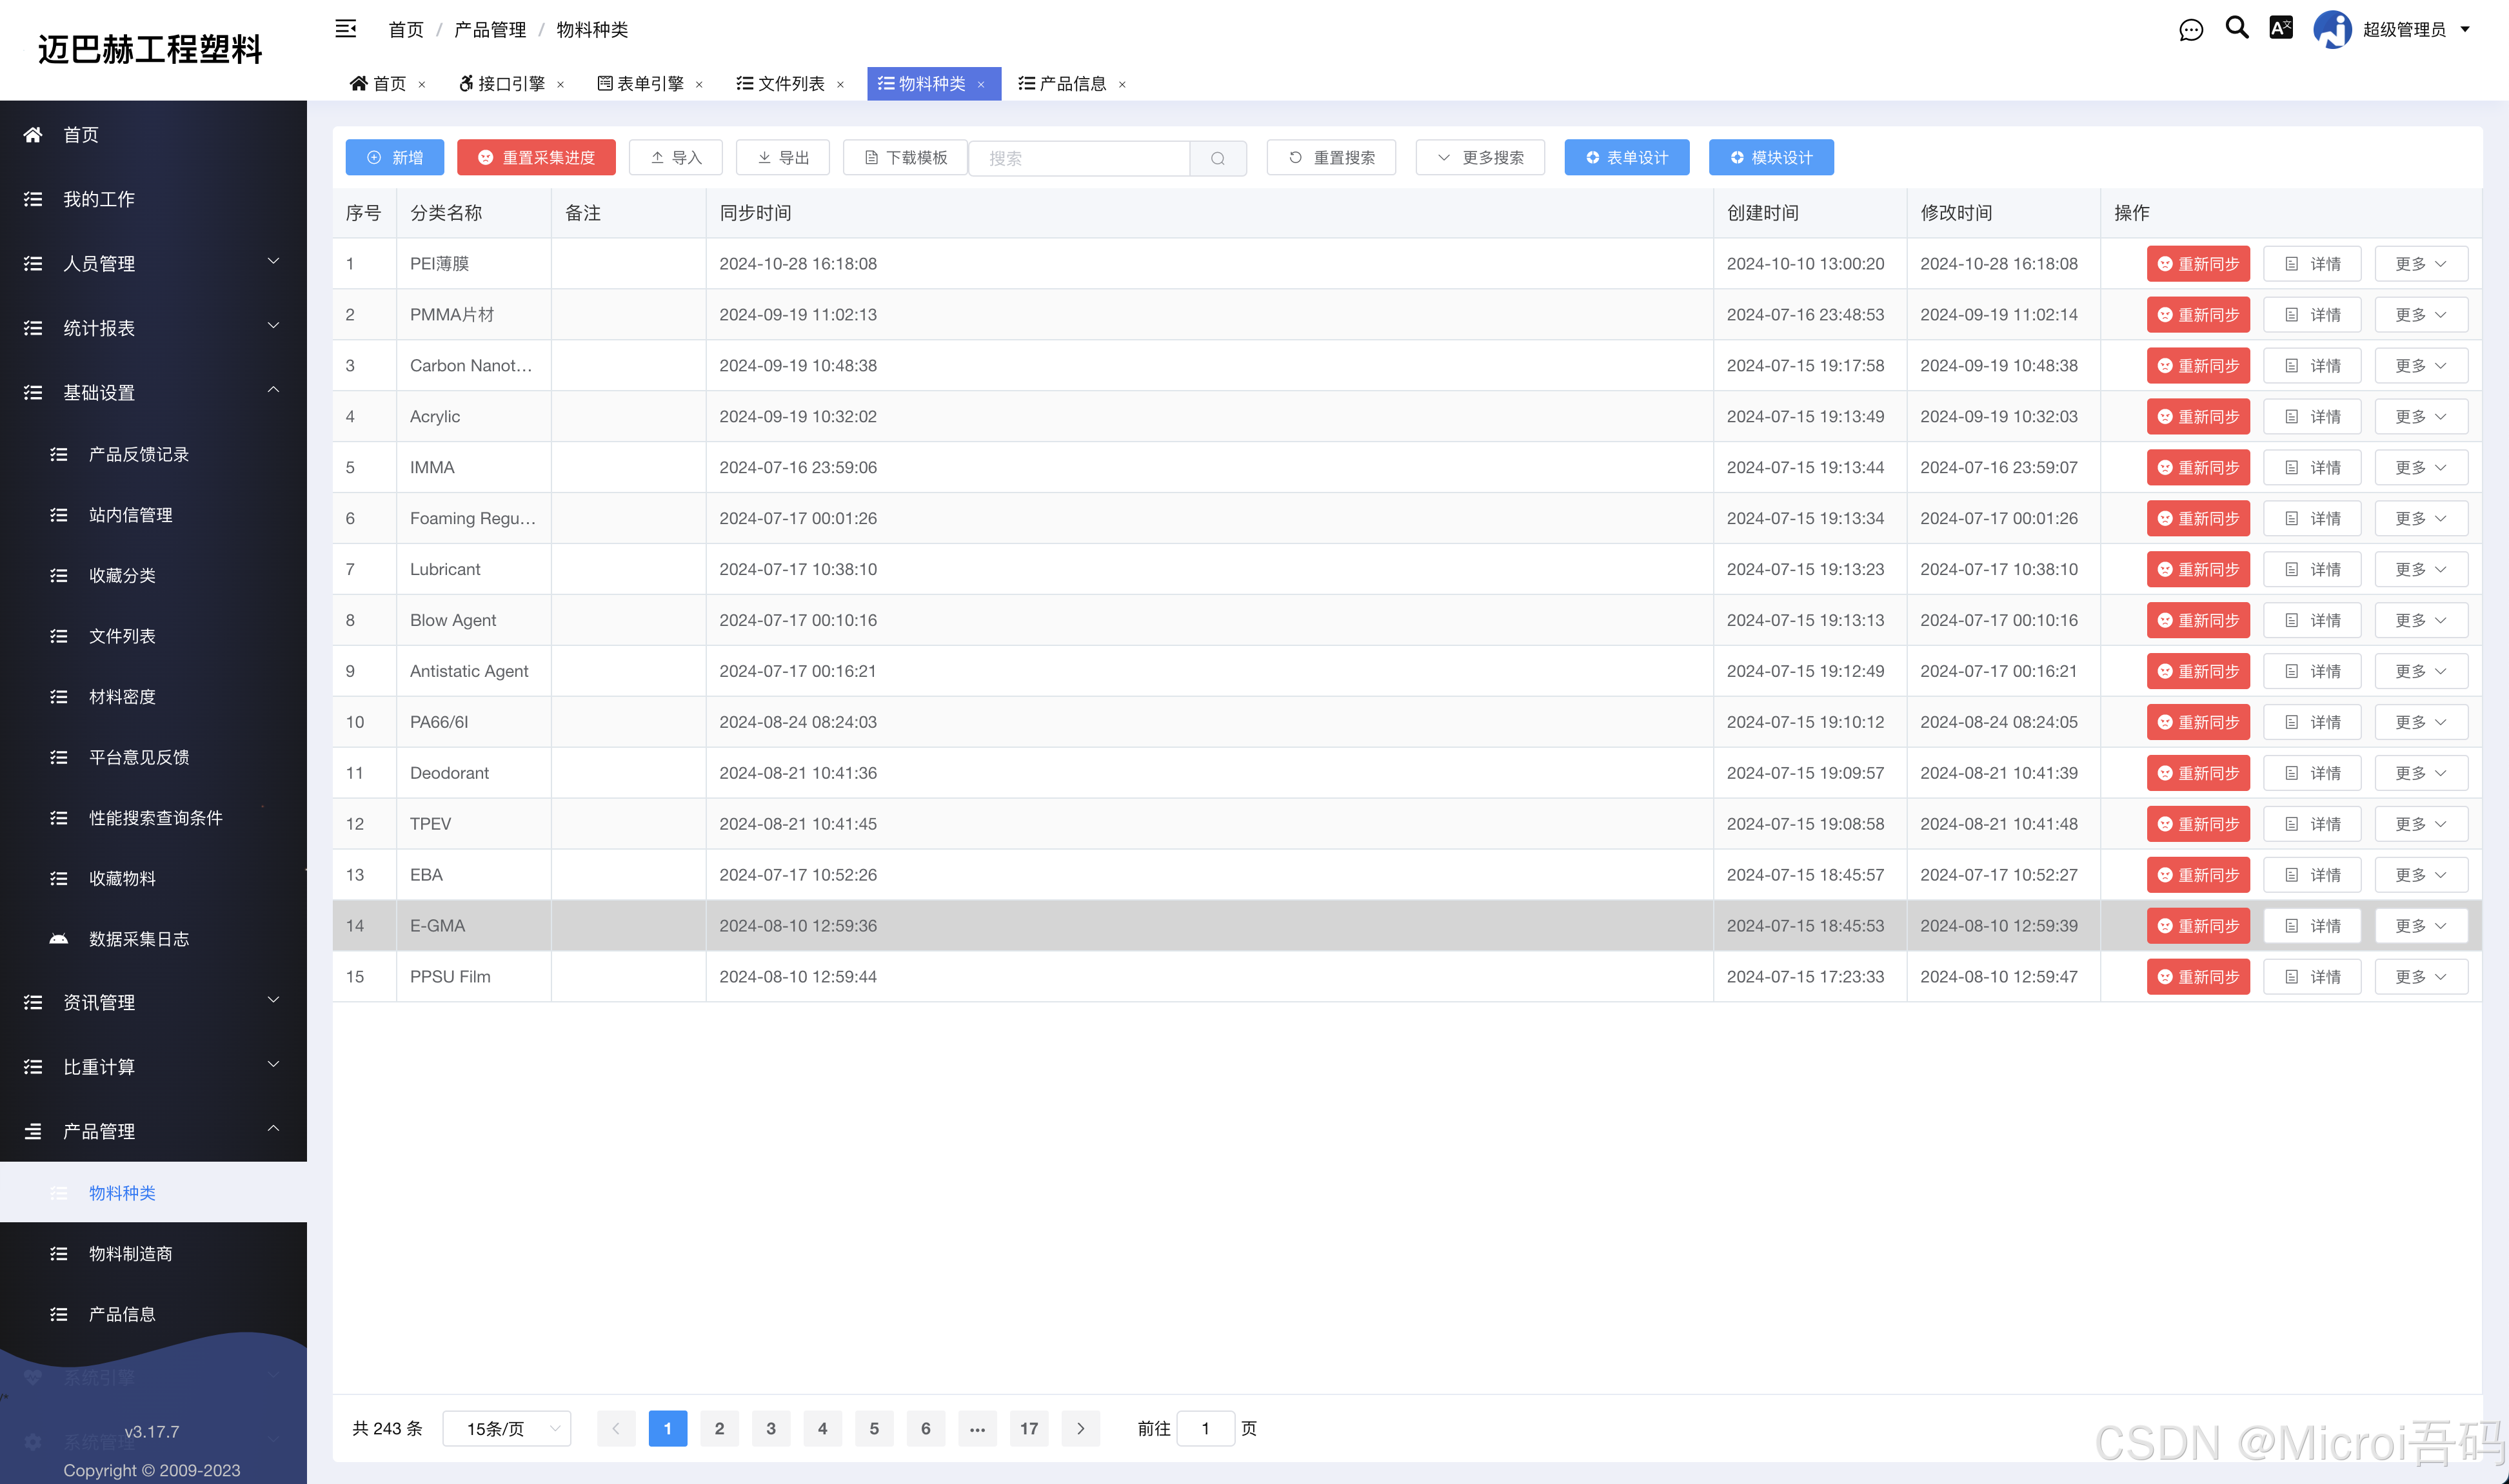2509x1484 pixels.
Task: Collapse the sidebar with the hamburger icon
Action: click(x=345, y=29)
